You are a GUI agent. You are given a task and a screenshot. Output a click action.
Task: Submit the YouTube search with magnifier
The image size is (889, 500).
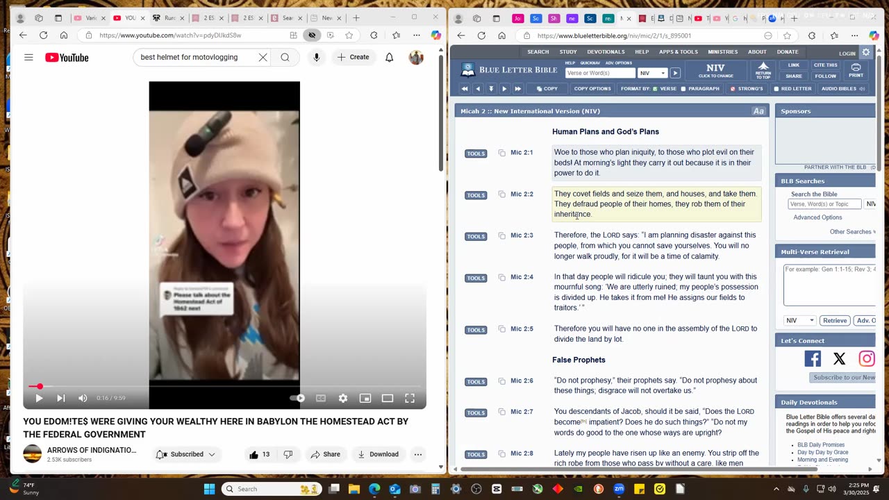pos(285,58)
